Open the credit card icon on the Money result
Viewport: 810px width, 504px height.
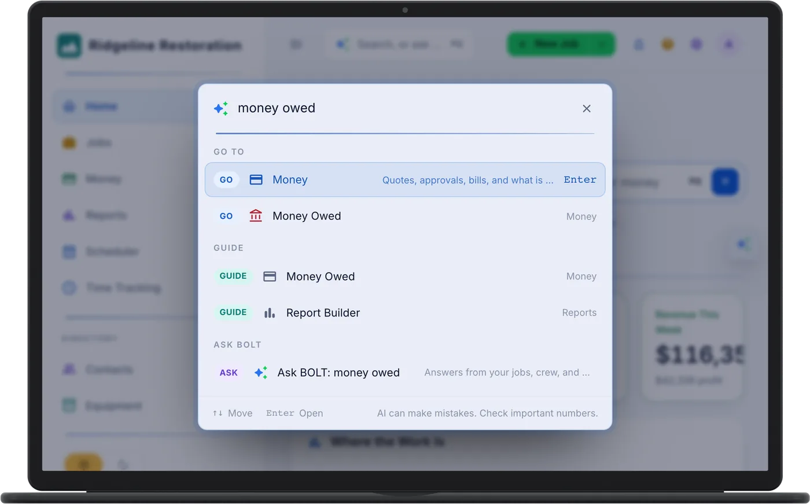pos(256,180)
